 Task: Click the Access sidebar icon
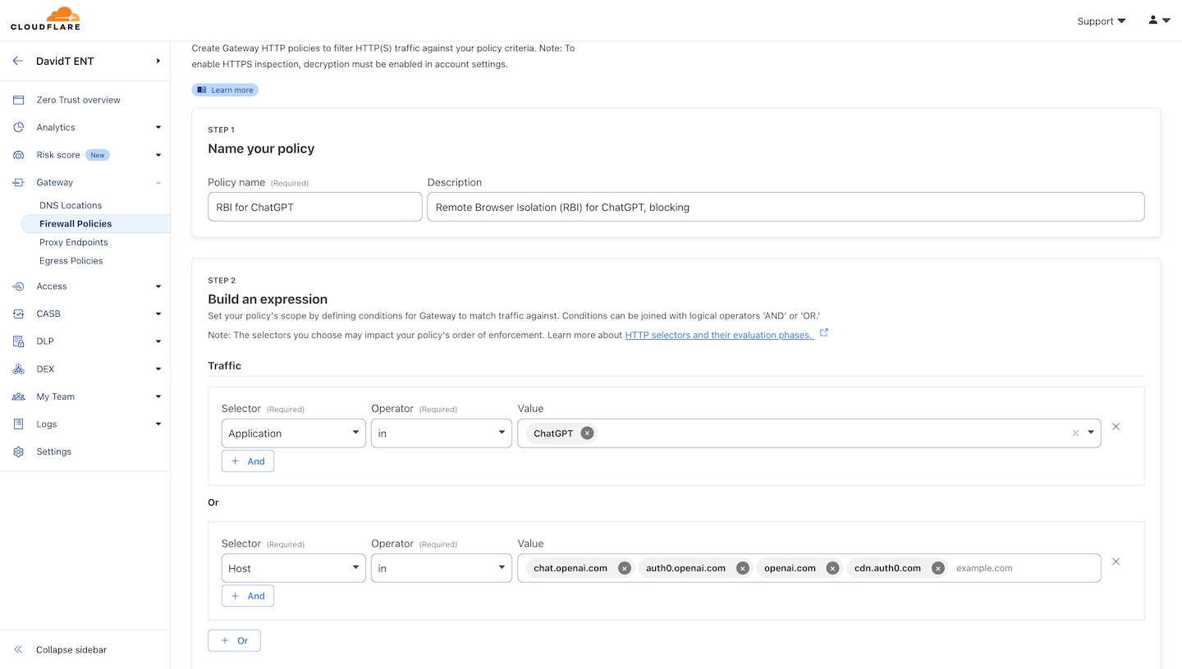pos(18,286)
